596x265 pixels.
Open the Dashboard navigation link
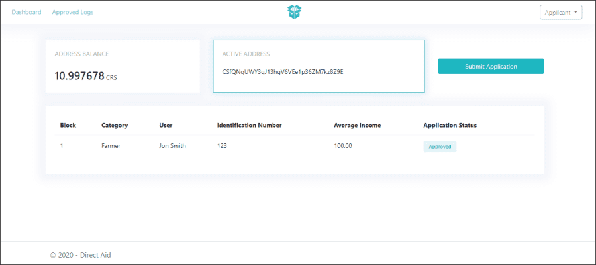[26, 12]
